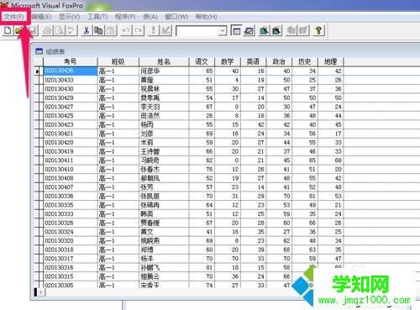Viewport: 420px width, 310px height.
Task: Click the name cell 米莉
Action: (x=164, y=143)
